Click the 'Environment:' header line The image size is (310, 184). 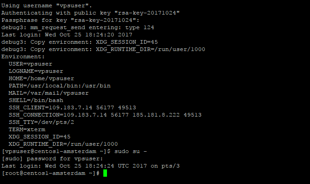[x=23, y=56]
